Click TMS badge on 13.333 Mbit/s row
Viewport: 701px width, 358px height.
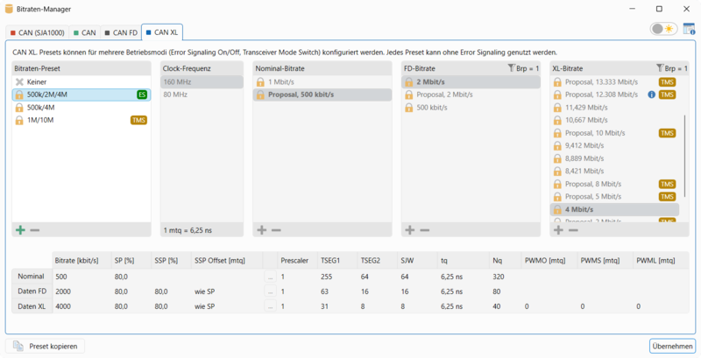[x=667, y=82]
